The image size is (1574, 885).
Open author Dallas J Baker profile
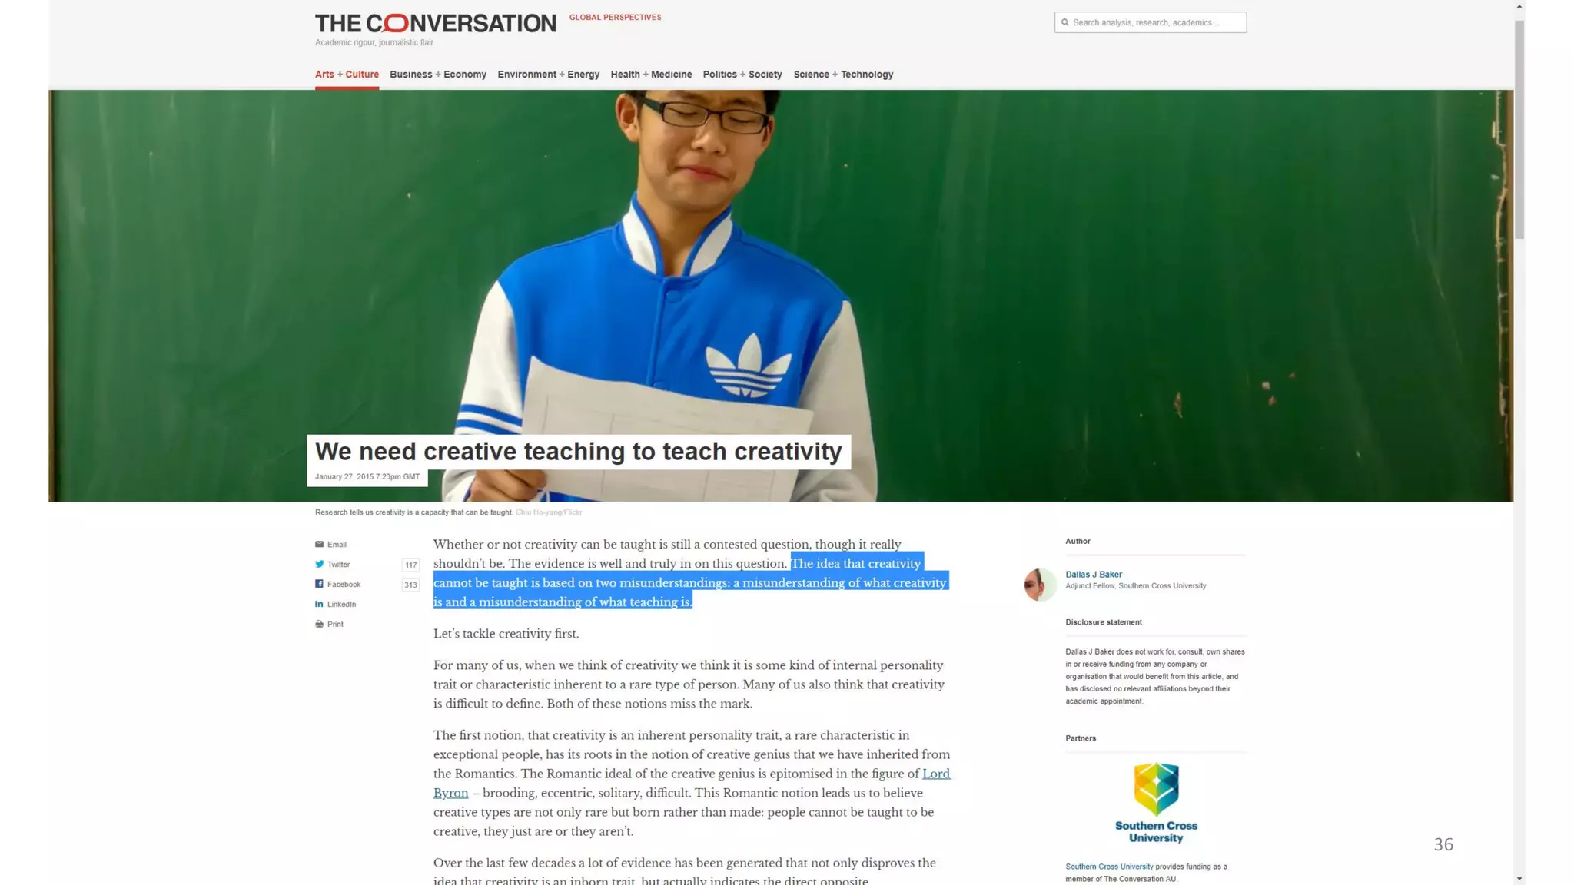click(x=1093, y=574)
